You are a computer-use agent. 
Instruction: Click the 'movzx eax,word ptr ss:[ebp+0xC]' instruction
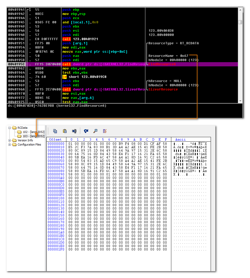point(95,52)
